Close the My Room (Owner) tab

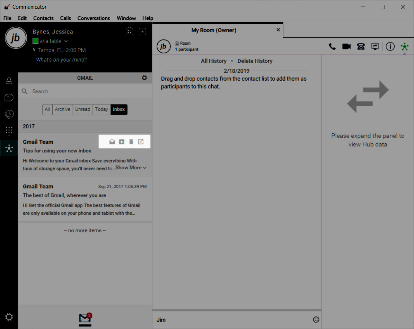click(278, 30)
